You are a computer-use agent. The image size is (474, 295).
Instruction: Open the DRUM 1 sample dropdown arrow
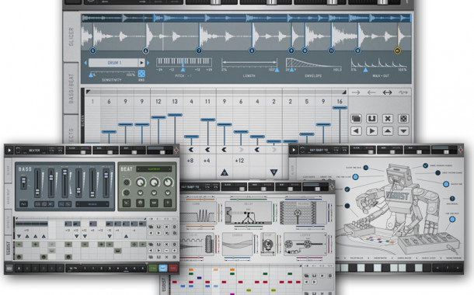[141, 63]
